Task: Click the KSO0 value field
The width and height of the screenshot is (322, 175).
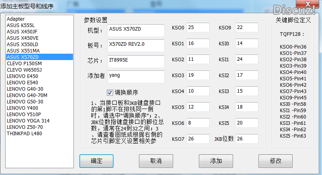Action: 198,27
